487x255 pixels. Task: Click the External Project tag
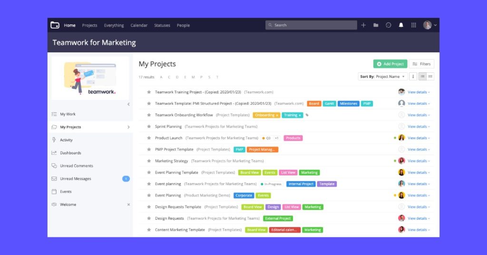point(278,219)
